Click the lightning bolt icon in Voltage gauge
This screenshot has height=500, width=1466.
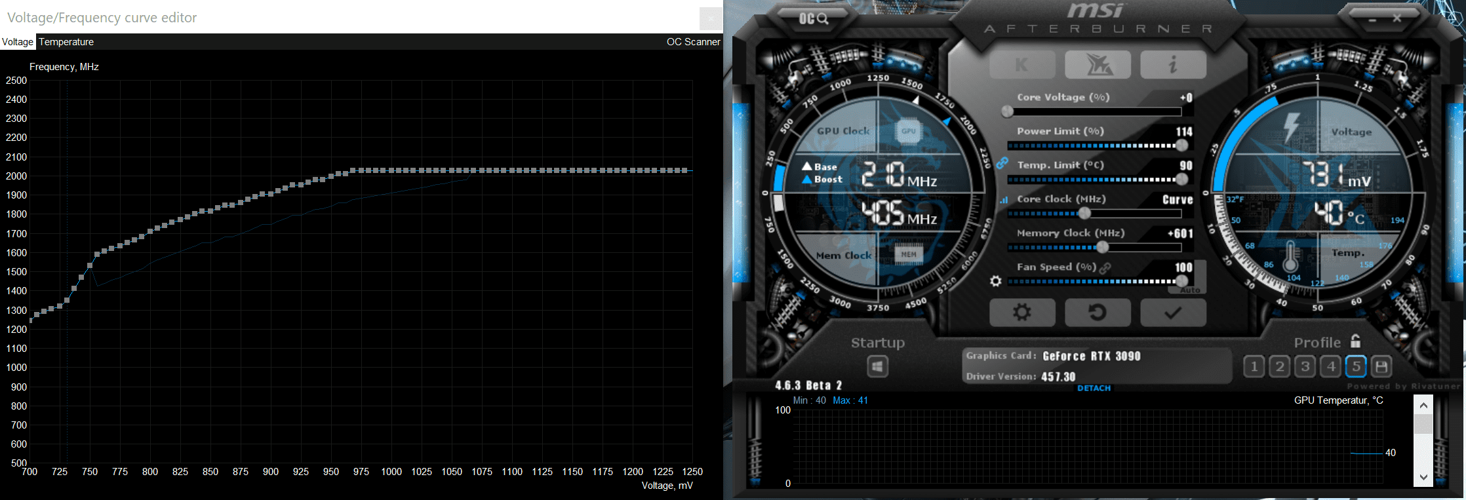click(1292, 128)
